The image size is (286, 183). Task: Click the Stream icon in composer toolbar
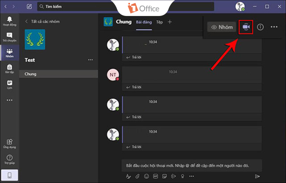[173, 176]
